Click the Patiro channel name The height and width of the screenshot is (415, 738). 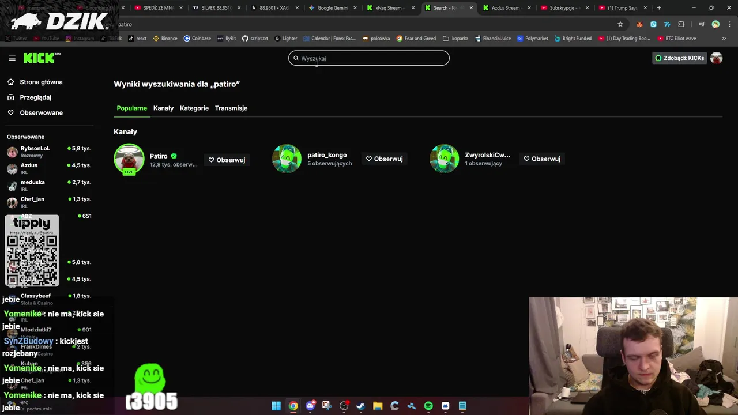tap(159, 156)
